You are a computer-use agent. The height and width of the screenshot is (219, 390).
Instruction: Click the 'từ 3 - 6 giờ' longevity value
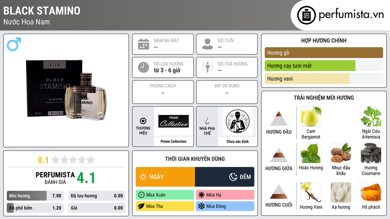[x=167, y=70]
